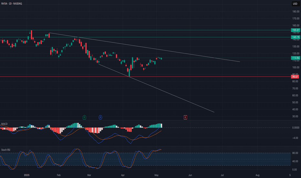Select the lower descending grey trendline
Viewport: 301px width, 178px height.
[156, 88]
